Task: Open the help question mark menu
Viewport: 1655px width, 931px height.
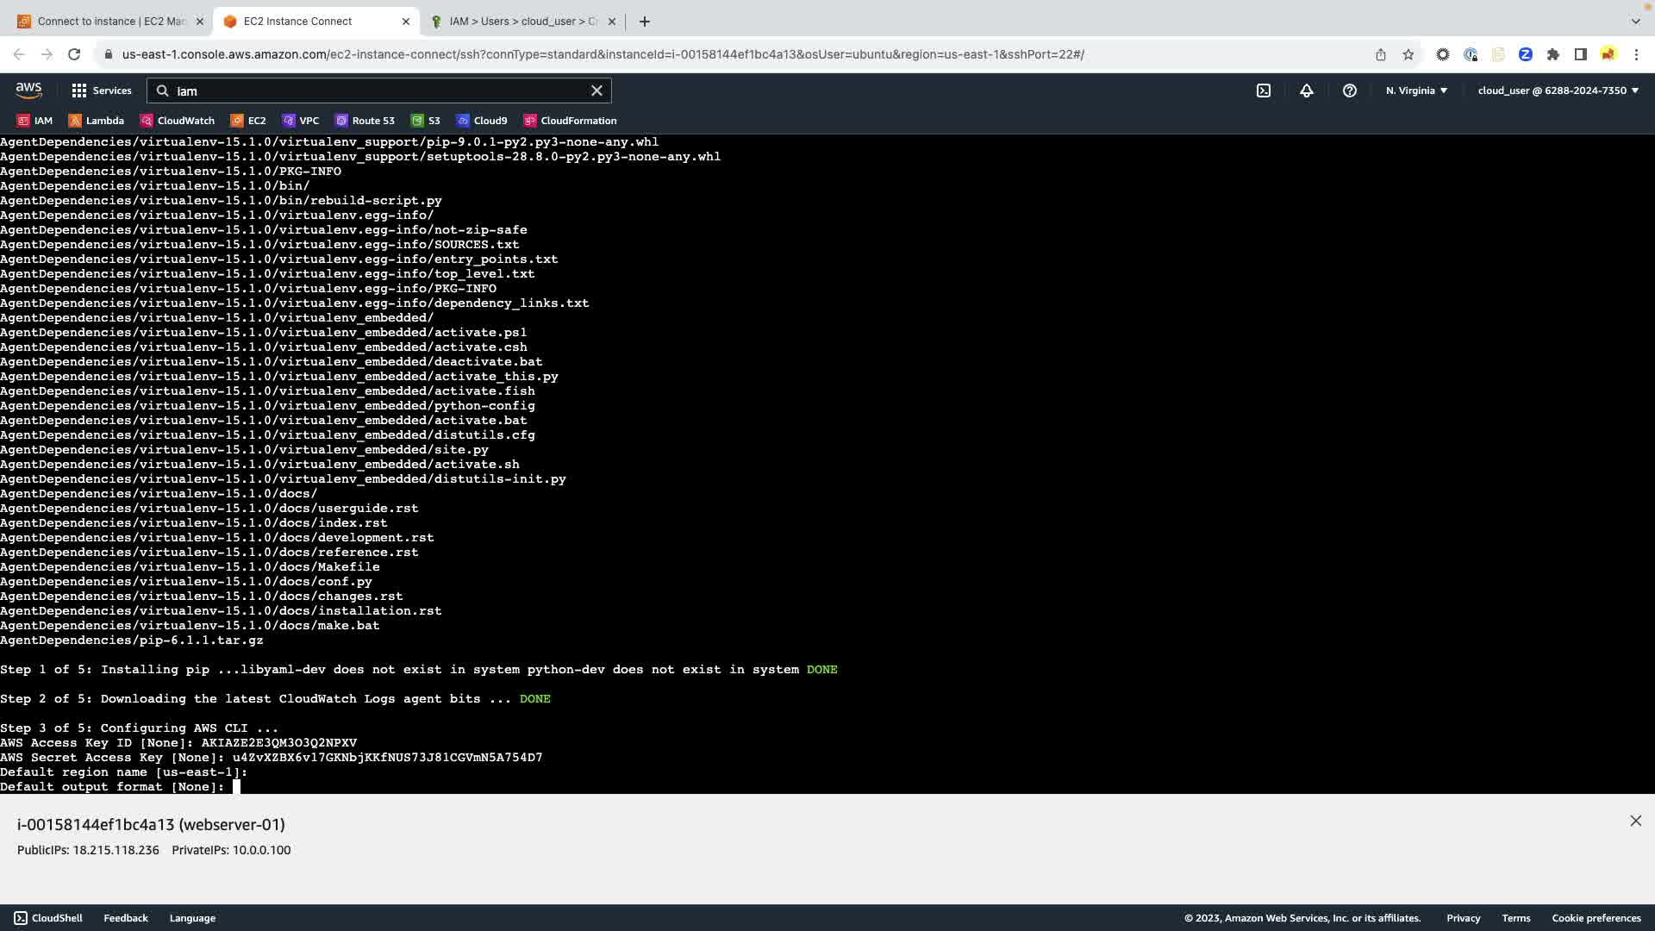Action: pos(1350,91)
